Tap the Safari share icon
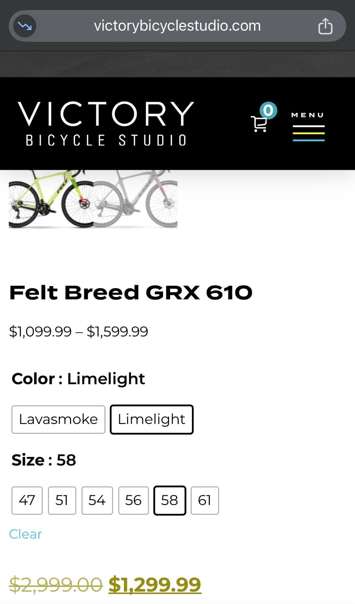Screen dimensions: 355x604 pyautogui.click(x=325, y=26)
